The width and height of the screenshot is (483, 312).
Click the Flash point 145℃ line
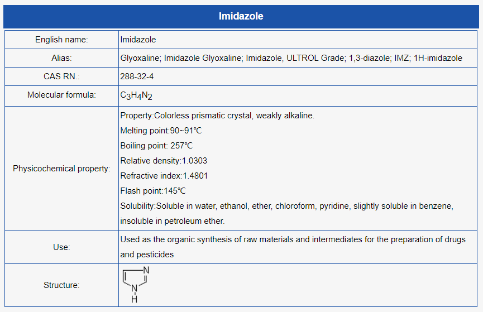153,191
